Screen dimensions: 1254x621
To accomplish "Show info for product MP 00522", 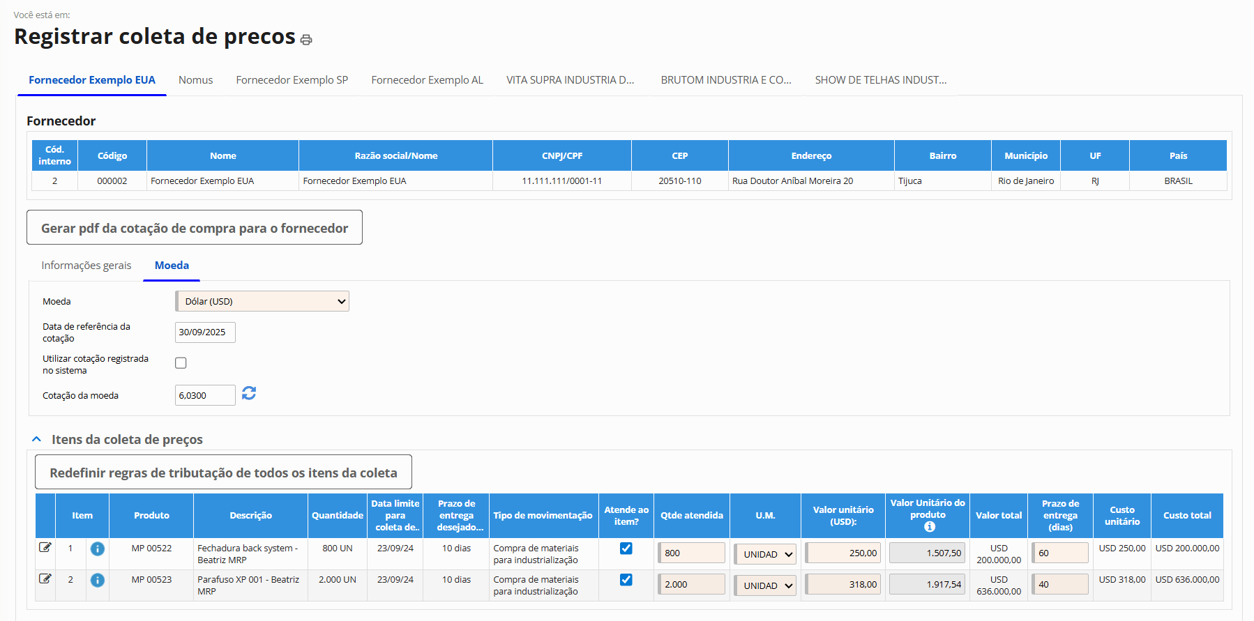I will [x=98, y=549].
